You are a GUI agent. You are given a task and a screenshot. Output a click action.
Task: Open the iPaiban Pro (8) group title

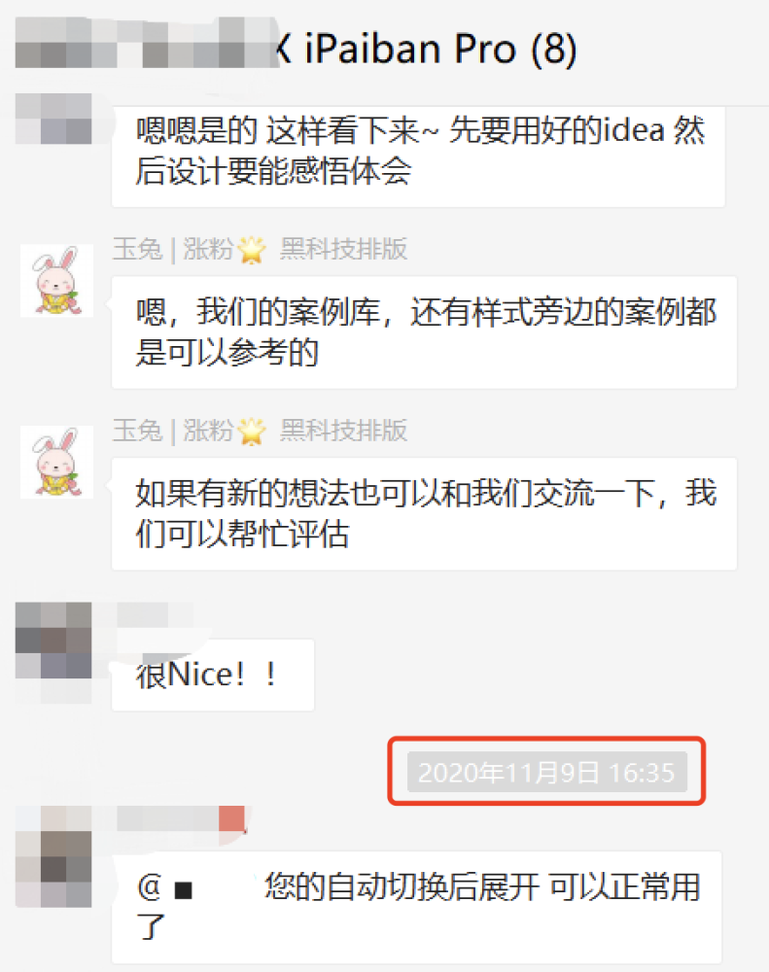(440, 49)
